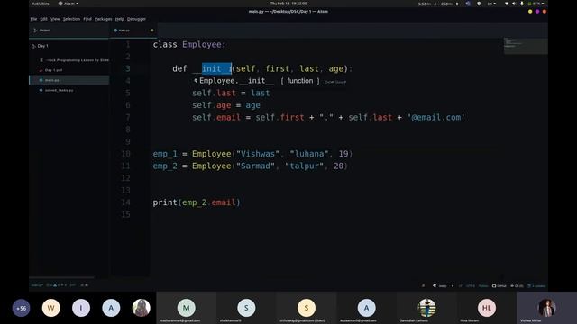The height and width of the screenshot is (324, 577).
Task: Click Activities in the top bar
Action: coord(41,4)
